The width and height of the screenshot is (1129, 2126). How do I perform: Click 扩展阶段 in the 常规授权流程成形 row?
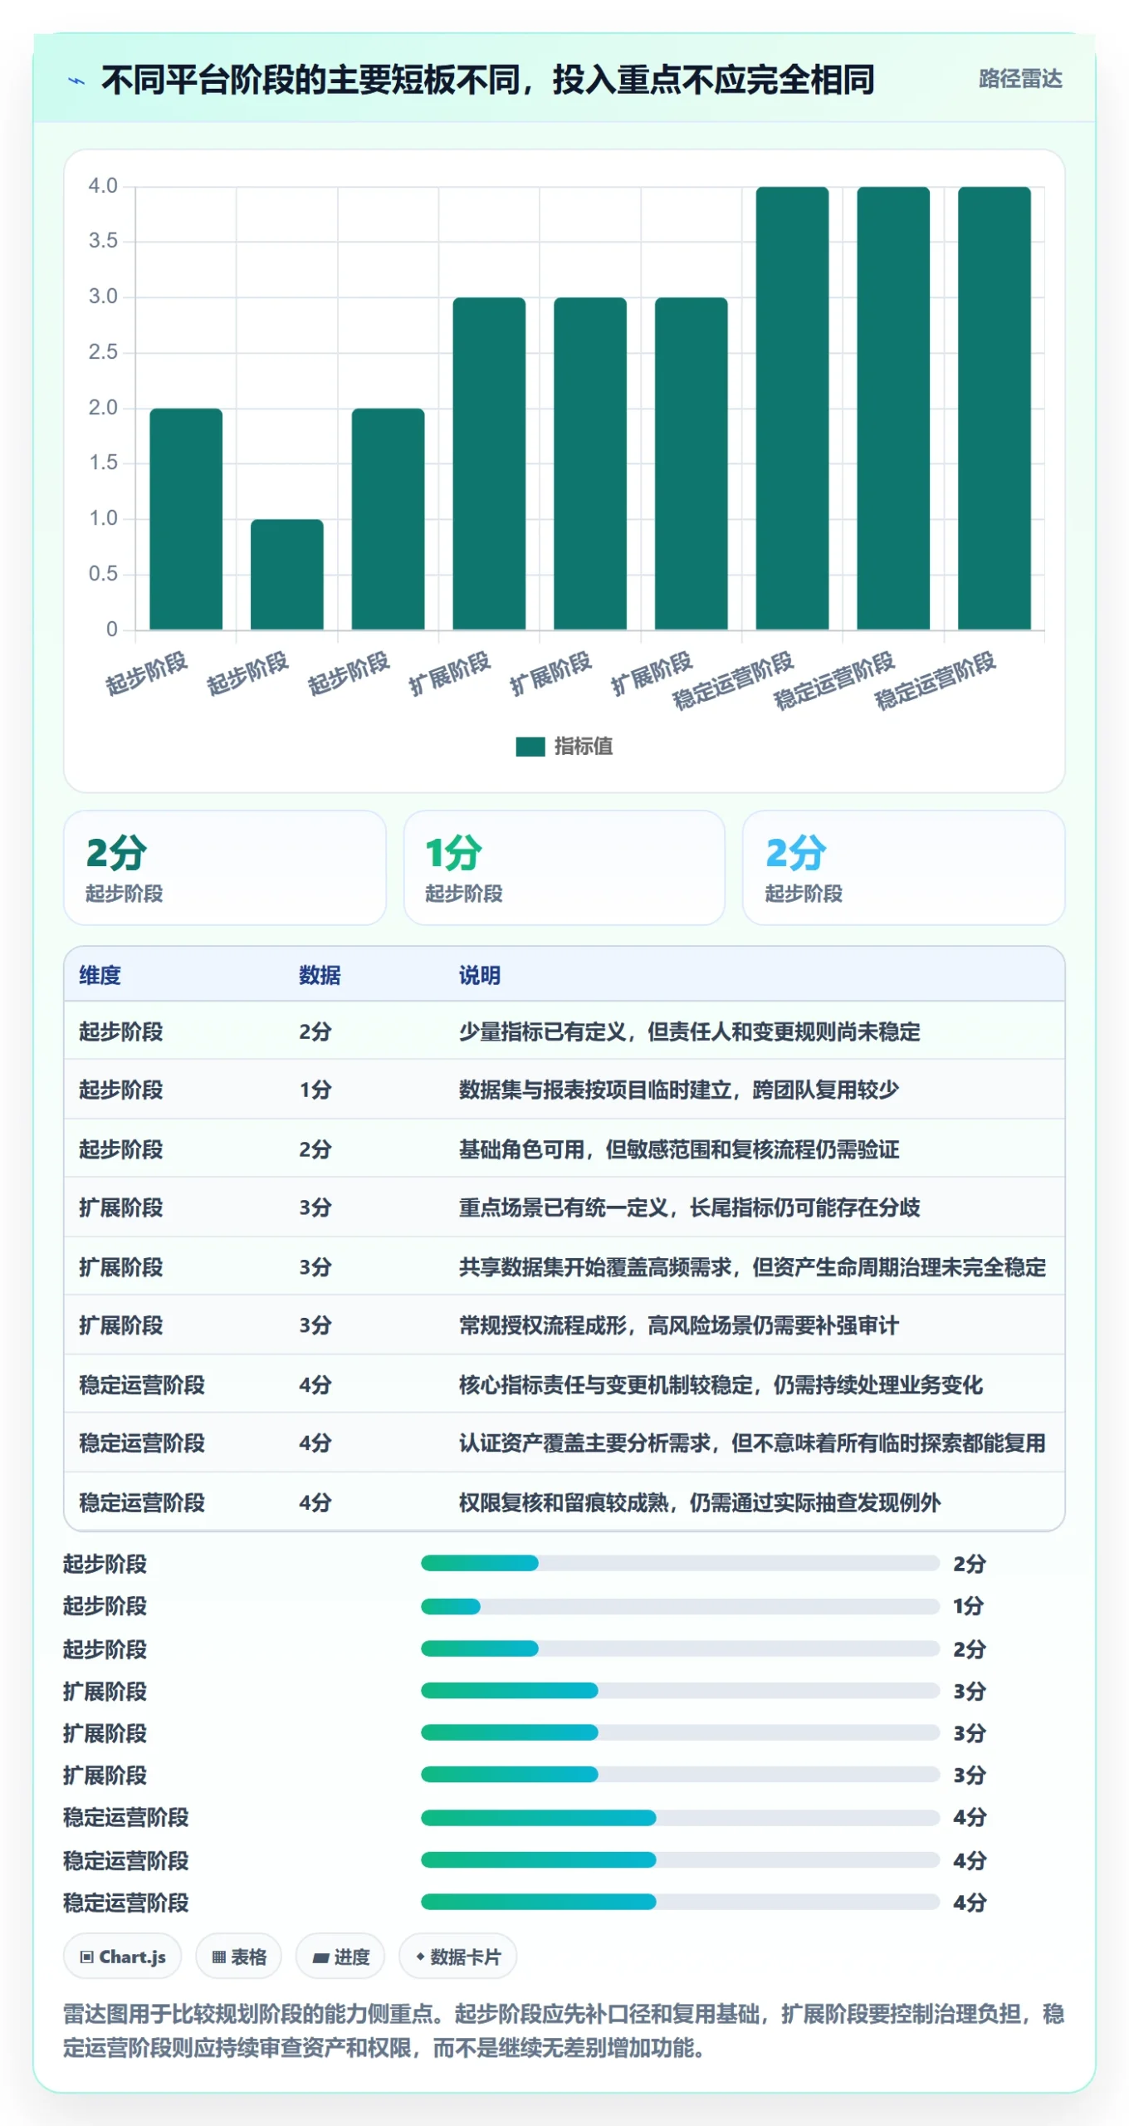120,1325
